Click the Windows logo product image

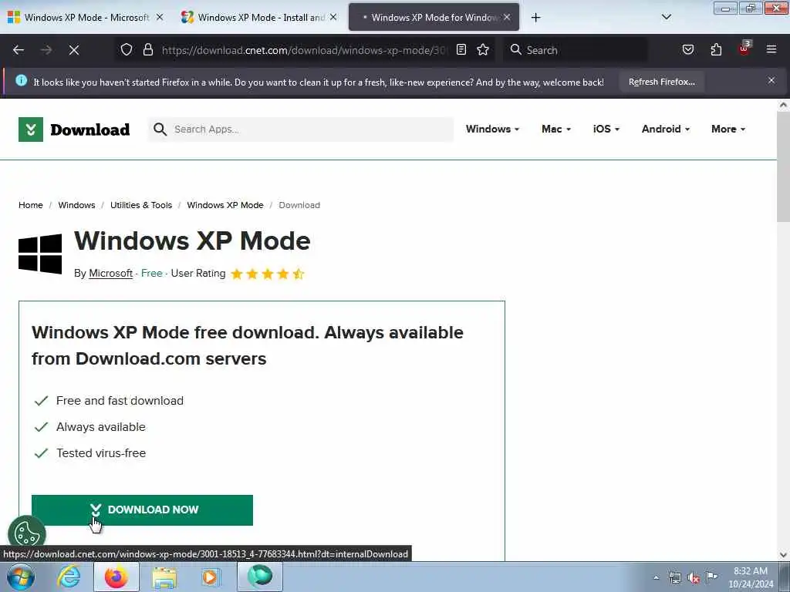(x=40, y=254)
